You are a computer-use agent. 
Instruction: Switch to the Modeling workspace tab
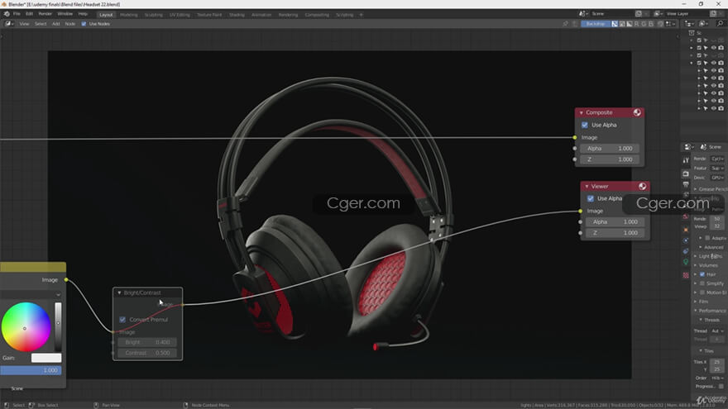click(128, 15)
